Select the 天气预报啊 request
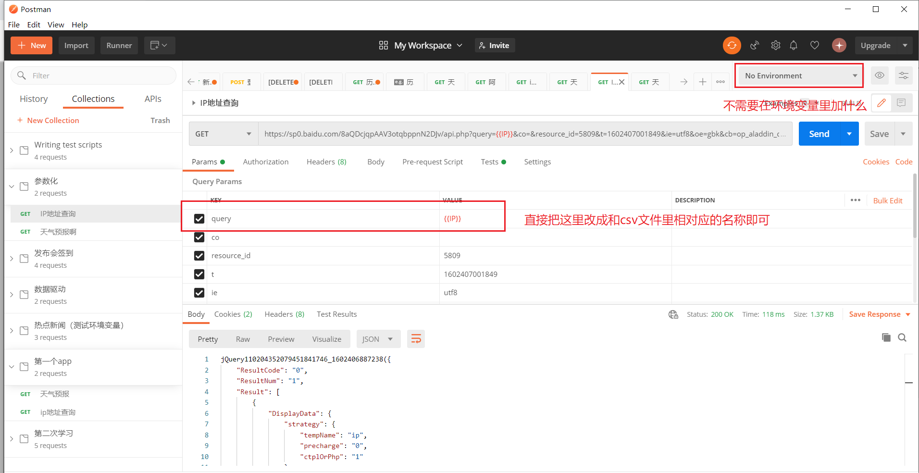The height and width of the screenshot is (473, 919). 58,232
